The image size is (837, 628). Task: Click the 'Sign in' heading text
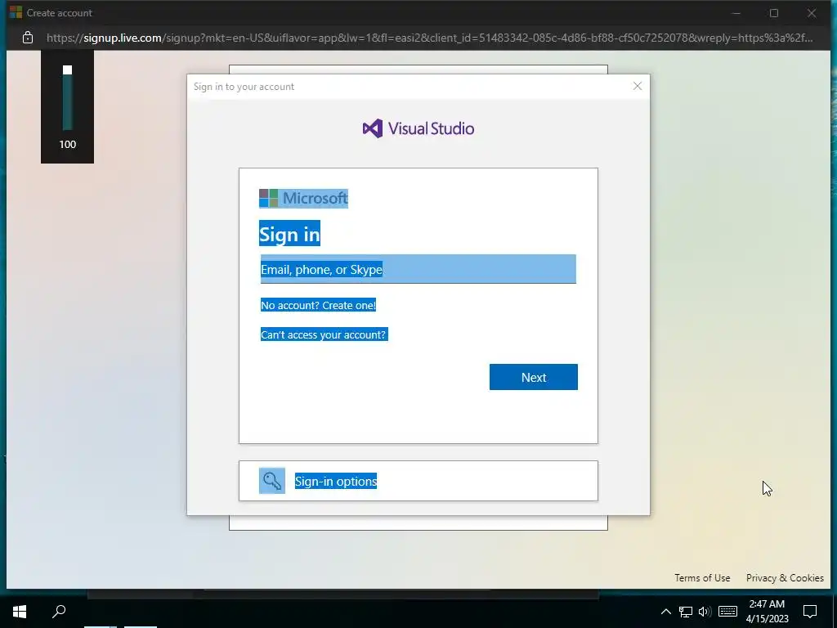tap(290, 234)
